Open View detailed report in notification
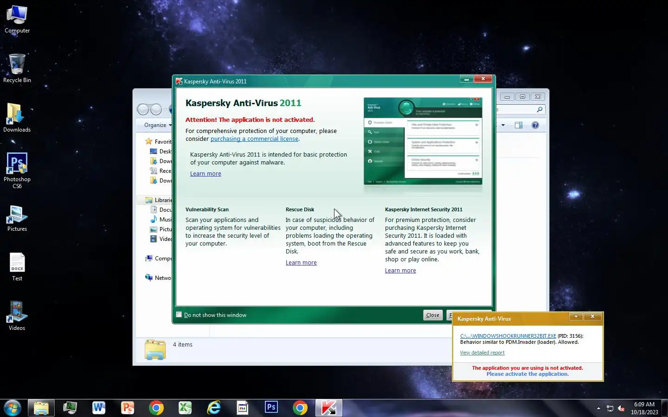This screenshot has height=417, width=668. (482, 353)
